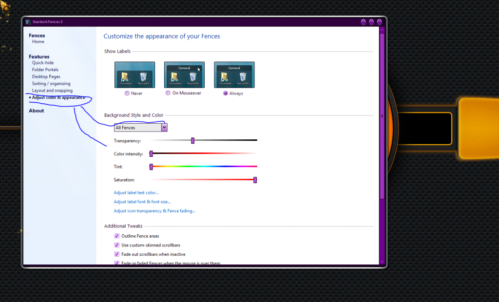This screenshot has height=302, width=499.
Task: Toggle Outline Fence areas checkbox
Action: tap(117, 236)
